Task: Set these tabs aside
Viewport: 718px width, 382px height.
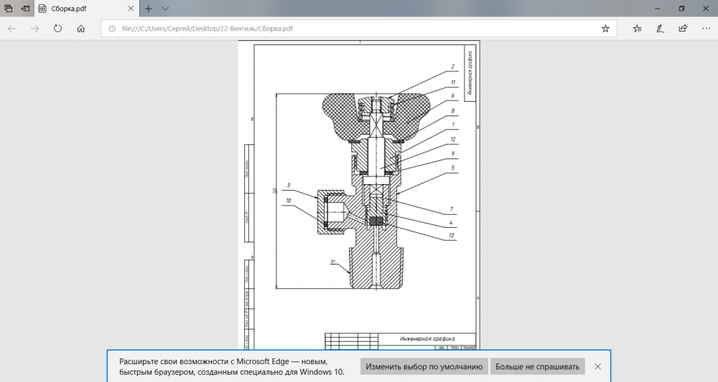Action: point(25,9)
